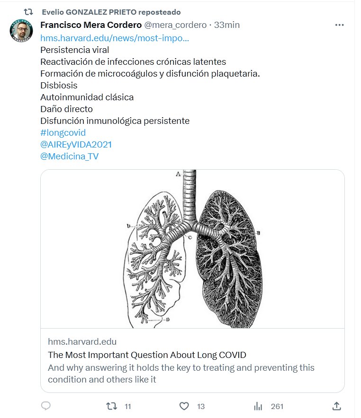Screen dimensions: 361x418
Task: Click the 33min timestamp
Action: click(x=227, y=25)
